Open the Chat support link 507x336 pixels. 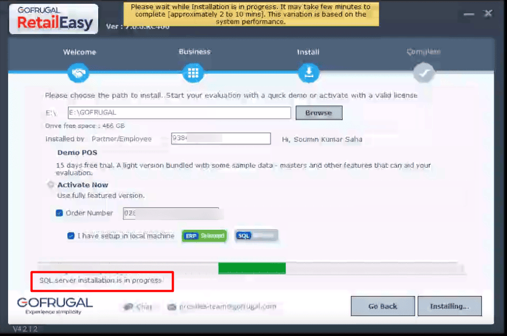[x=144, y=306]
